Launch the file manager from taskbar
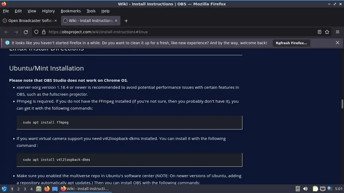 (x=39, y=189)
